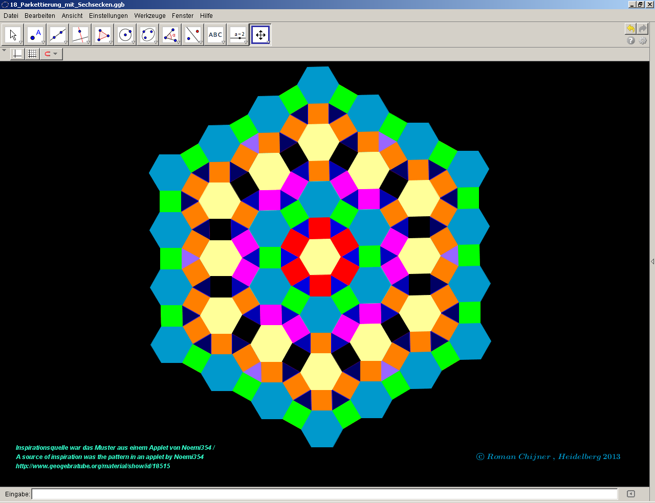This screenshot has height=503, width=655.
Task: Open the point capturing magnet dropdown
Action: pos(51,54)
